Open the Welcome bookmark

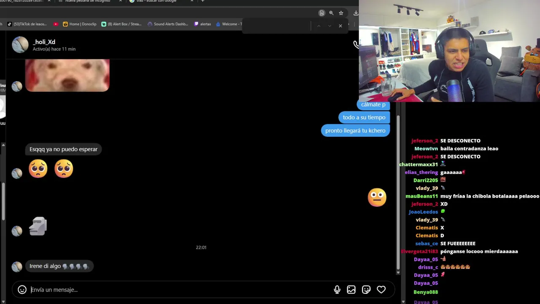[x=229, y=24]
